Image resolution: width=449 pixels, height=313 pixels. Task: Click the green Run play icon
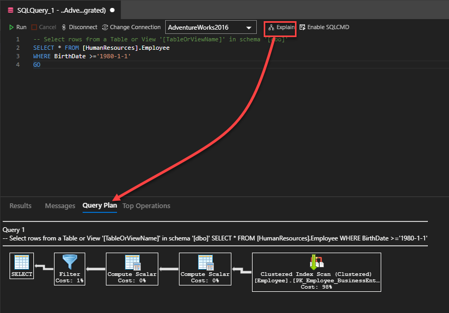click(x=11, y=27)
